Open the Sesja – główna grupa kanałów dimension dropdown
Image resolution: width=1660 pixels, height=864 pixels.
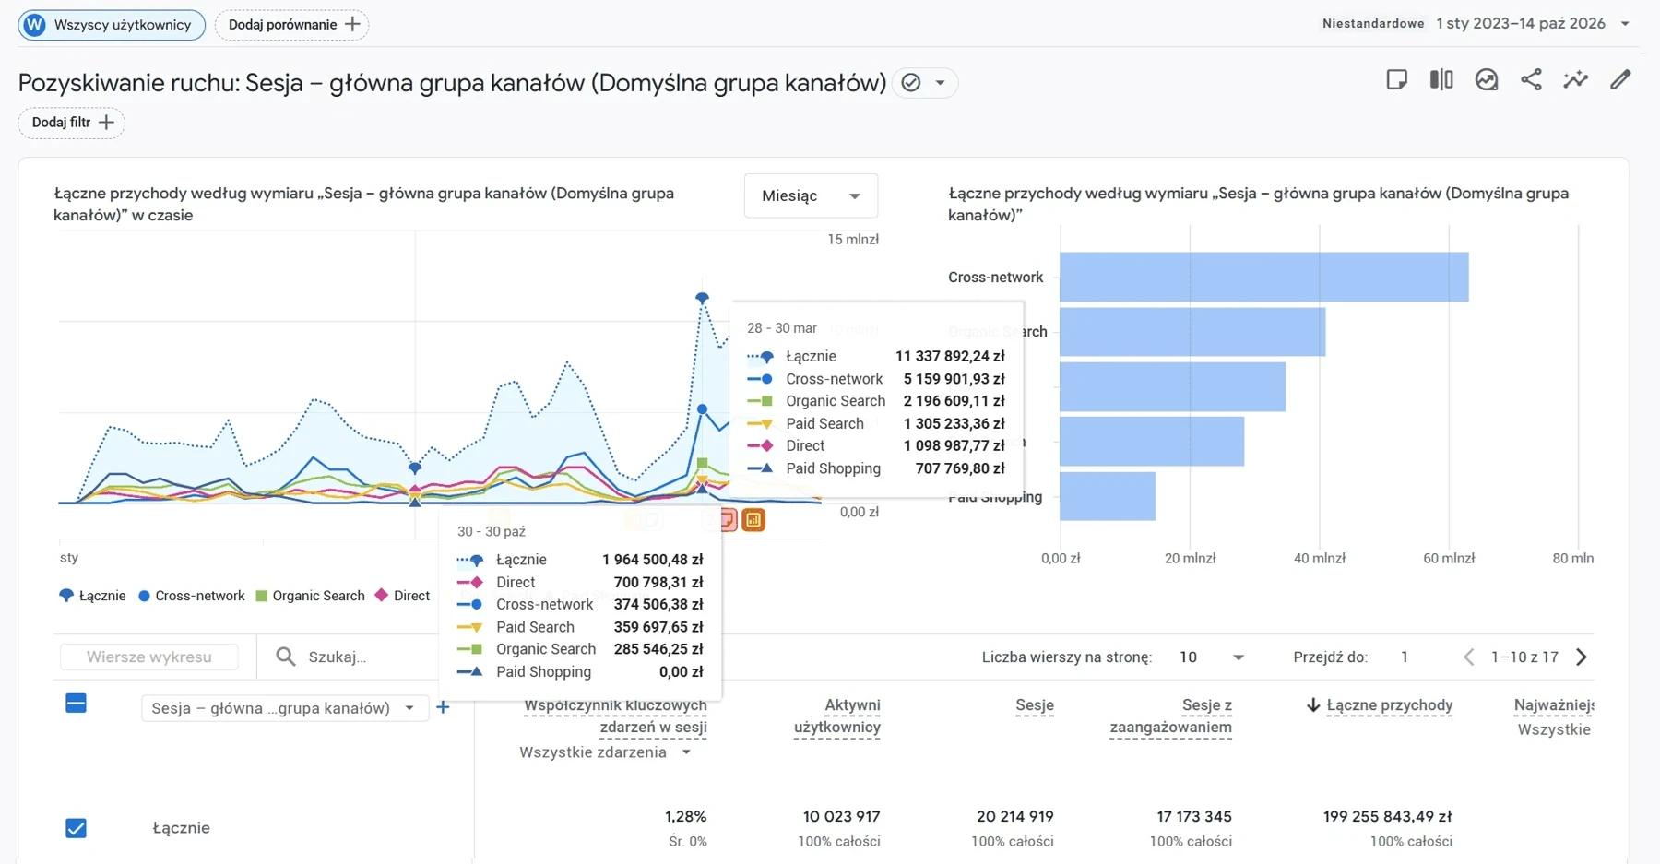pos(285,708)
